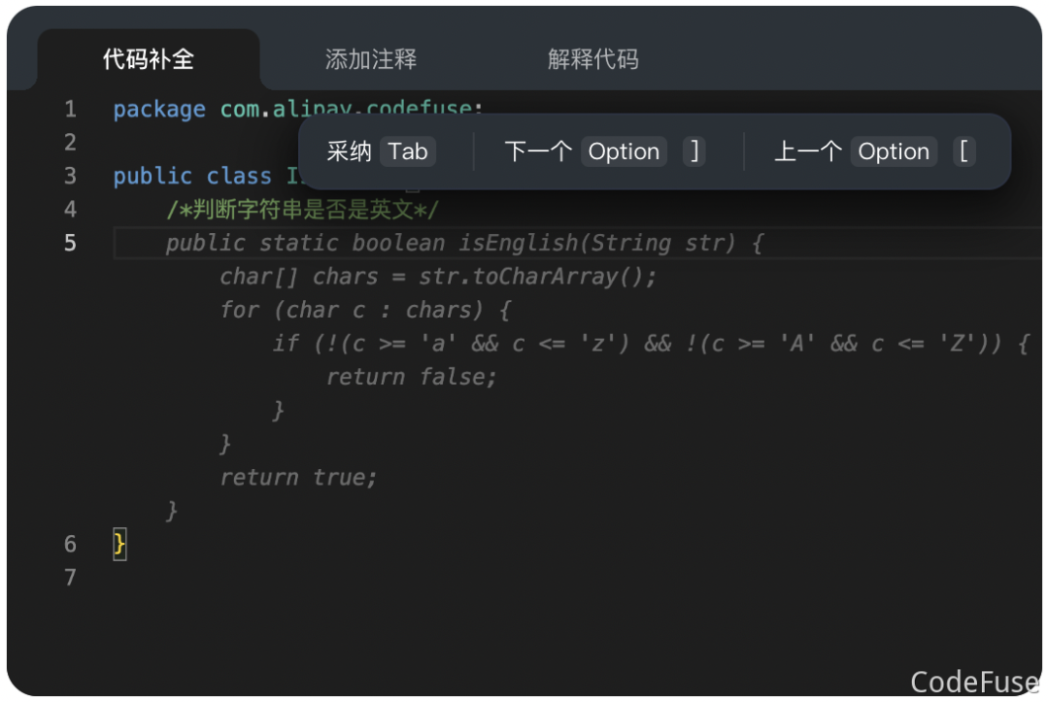Click the suggested isEnglish method signature
1049x702 pixels.
click(464, 243)
